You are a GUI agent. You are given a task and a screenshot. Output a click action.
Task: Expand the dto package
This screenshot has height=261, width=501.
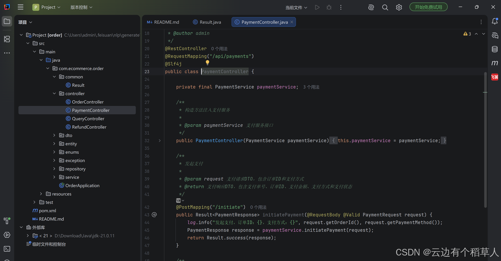point(54,135)
